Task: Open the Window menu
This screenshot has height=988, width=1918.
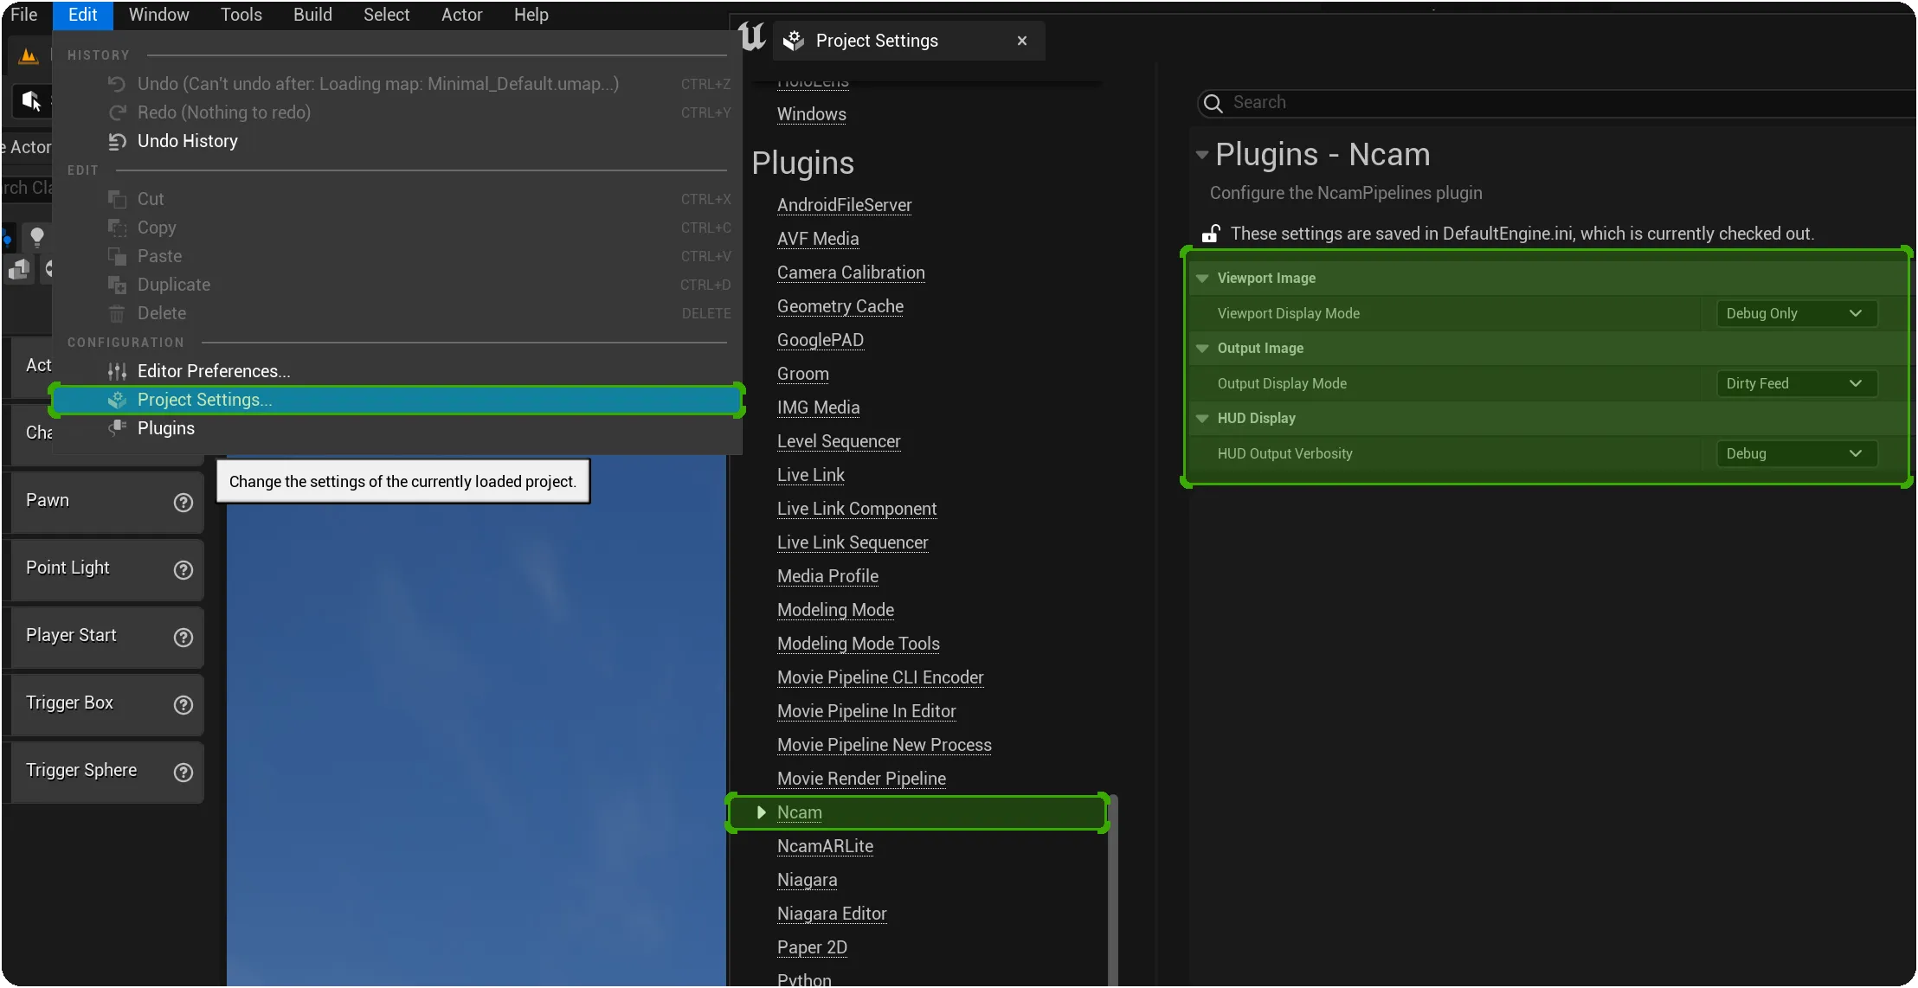Action: coord(158,15)
